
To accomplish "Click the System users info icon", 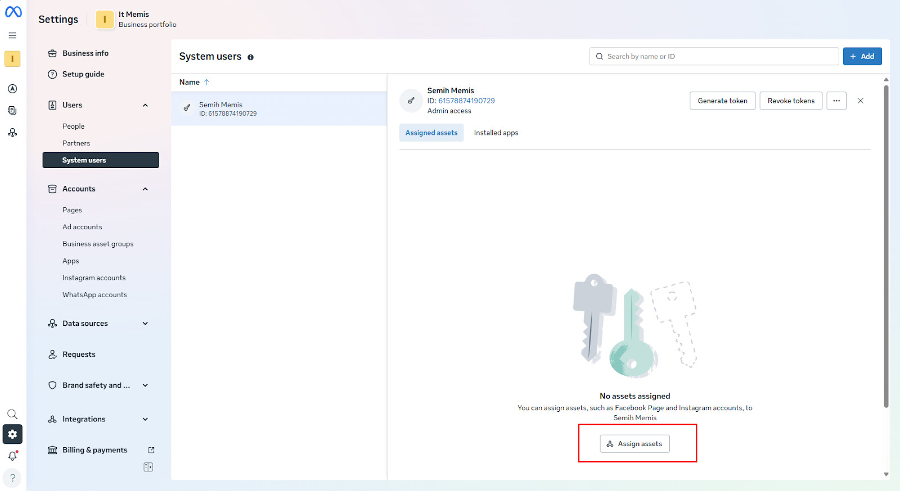I will [250, 57].
